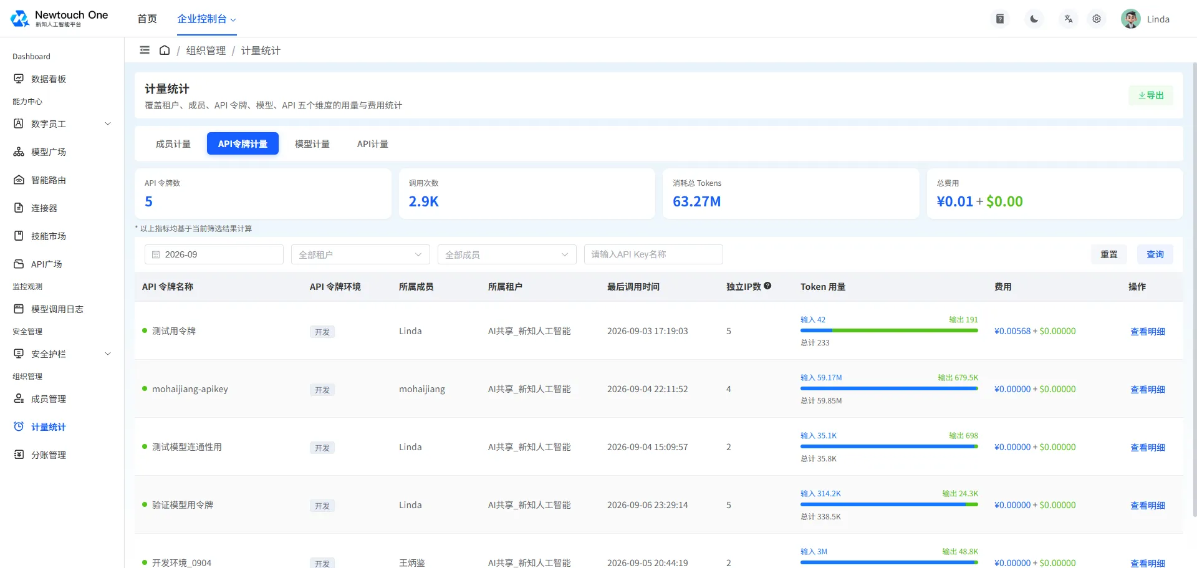The width and height of the screenshot is (1197, 568).
Task: Click the vertical scrollbar on the right
Action: click(x=1195, y=290)
